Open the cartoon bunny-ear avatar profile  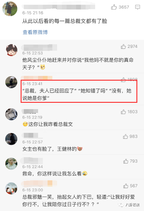(x=12, y=50)
